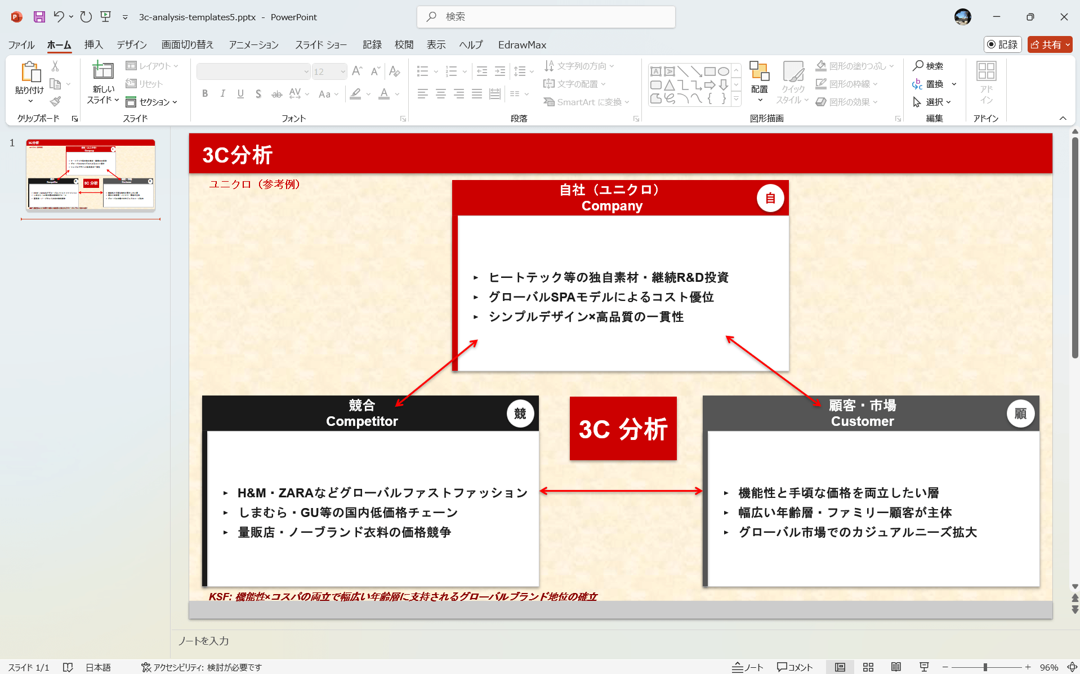
Task: Toggle Bold formatting
Action: click(x=205, y=94)
